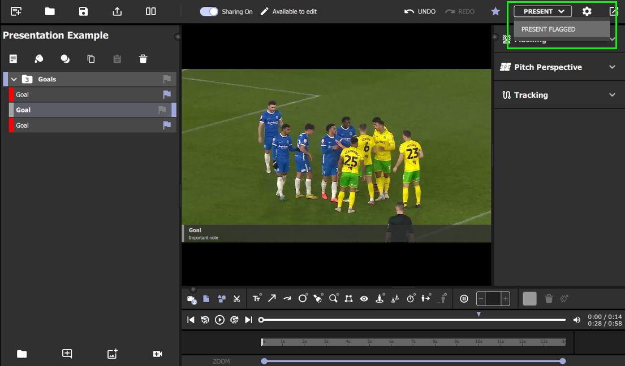
Task: Click the add video icon at bottom
Action: click(x=157, y=354)
